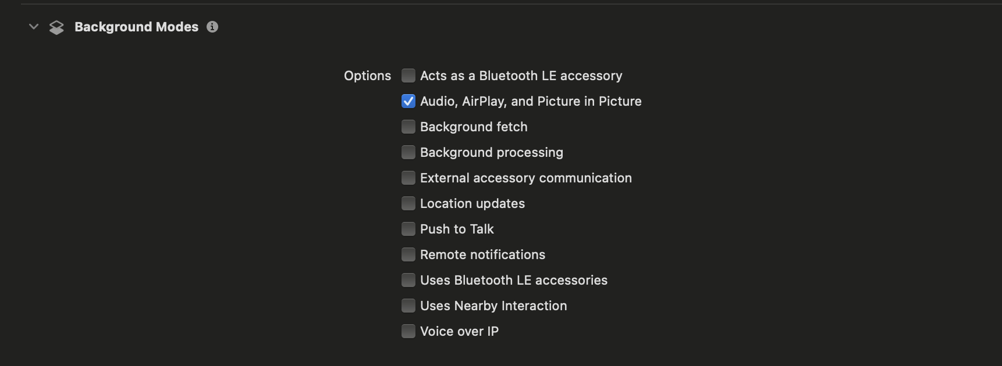The width and height of the screenshot is (1002, 366).
Task: Check the Voice over IP checkbox
Action: [408, 331]
